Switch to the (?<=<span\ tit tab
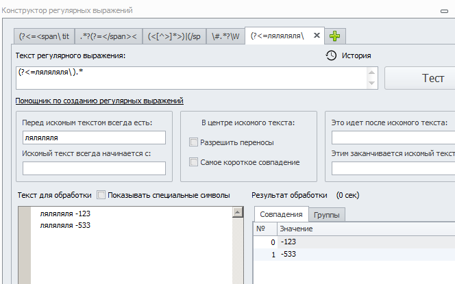Screen dimensions: 455x284 pos(43,35)
